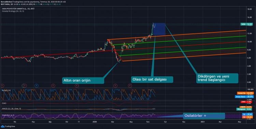Click the Nis time axis label
The width and height of the screenshot is (256, 129).
(15, 122)
